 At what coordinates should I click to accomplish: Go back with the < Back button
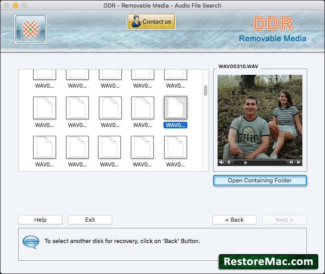(x=234, y=220)
